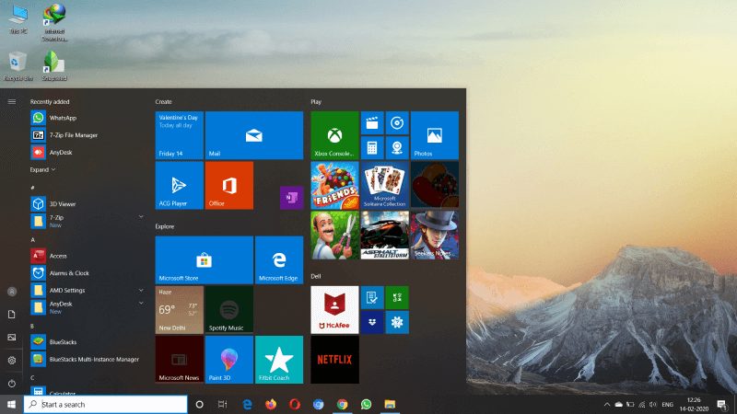This screenshot has width=737, height=414.
Task: Open Asphalt Street Storm tile
Action: (x=384, y=236)
